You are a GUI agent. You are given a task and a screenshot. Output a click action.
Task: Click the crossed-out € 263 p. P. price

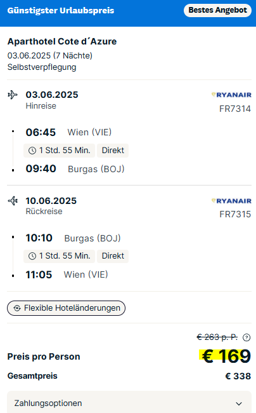point(217,337)
